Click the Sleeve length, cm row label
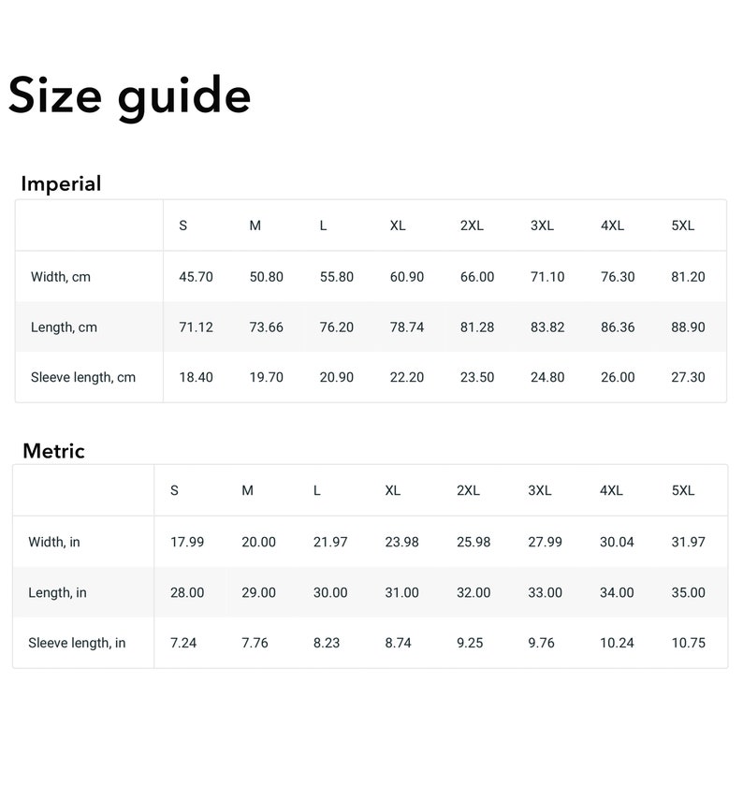743x799 pixels. [83, 377]
